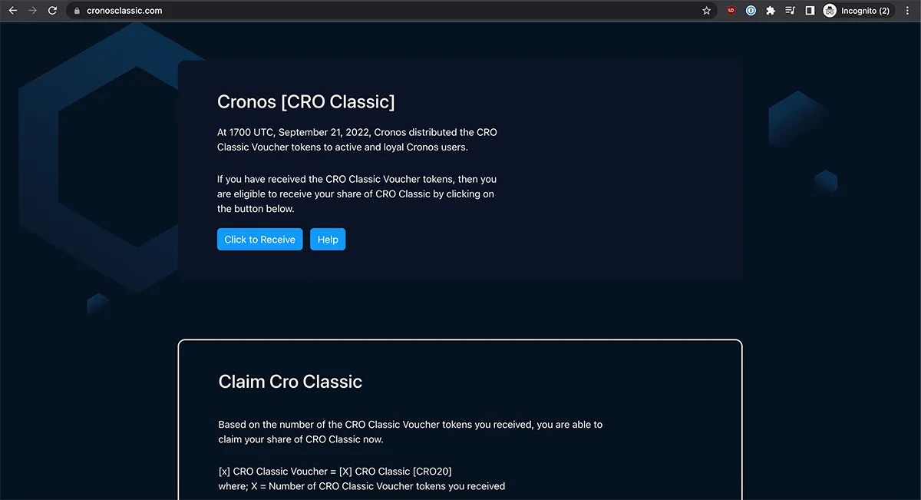921x500 pixels.
Task: Click the 1700 UTC distribution paragraph
Action: [x=357, y=140]
